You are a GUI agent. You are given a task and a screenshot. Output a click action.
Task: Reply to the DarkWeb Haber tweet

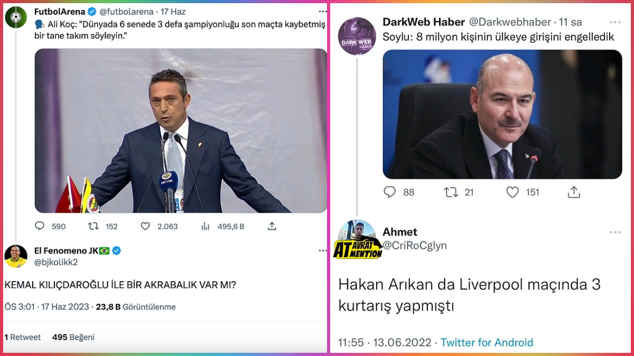click(389, 193)
